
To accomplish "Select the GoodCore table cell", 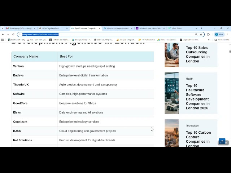I will click(34, 103).
